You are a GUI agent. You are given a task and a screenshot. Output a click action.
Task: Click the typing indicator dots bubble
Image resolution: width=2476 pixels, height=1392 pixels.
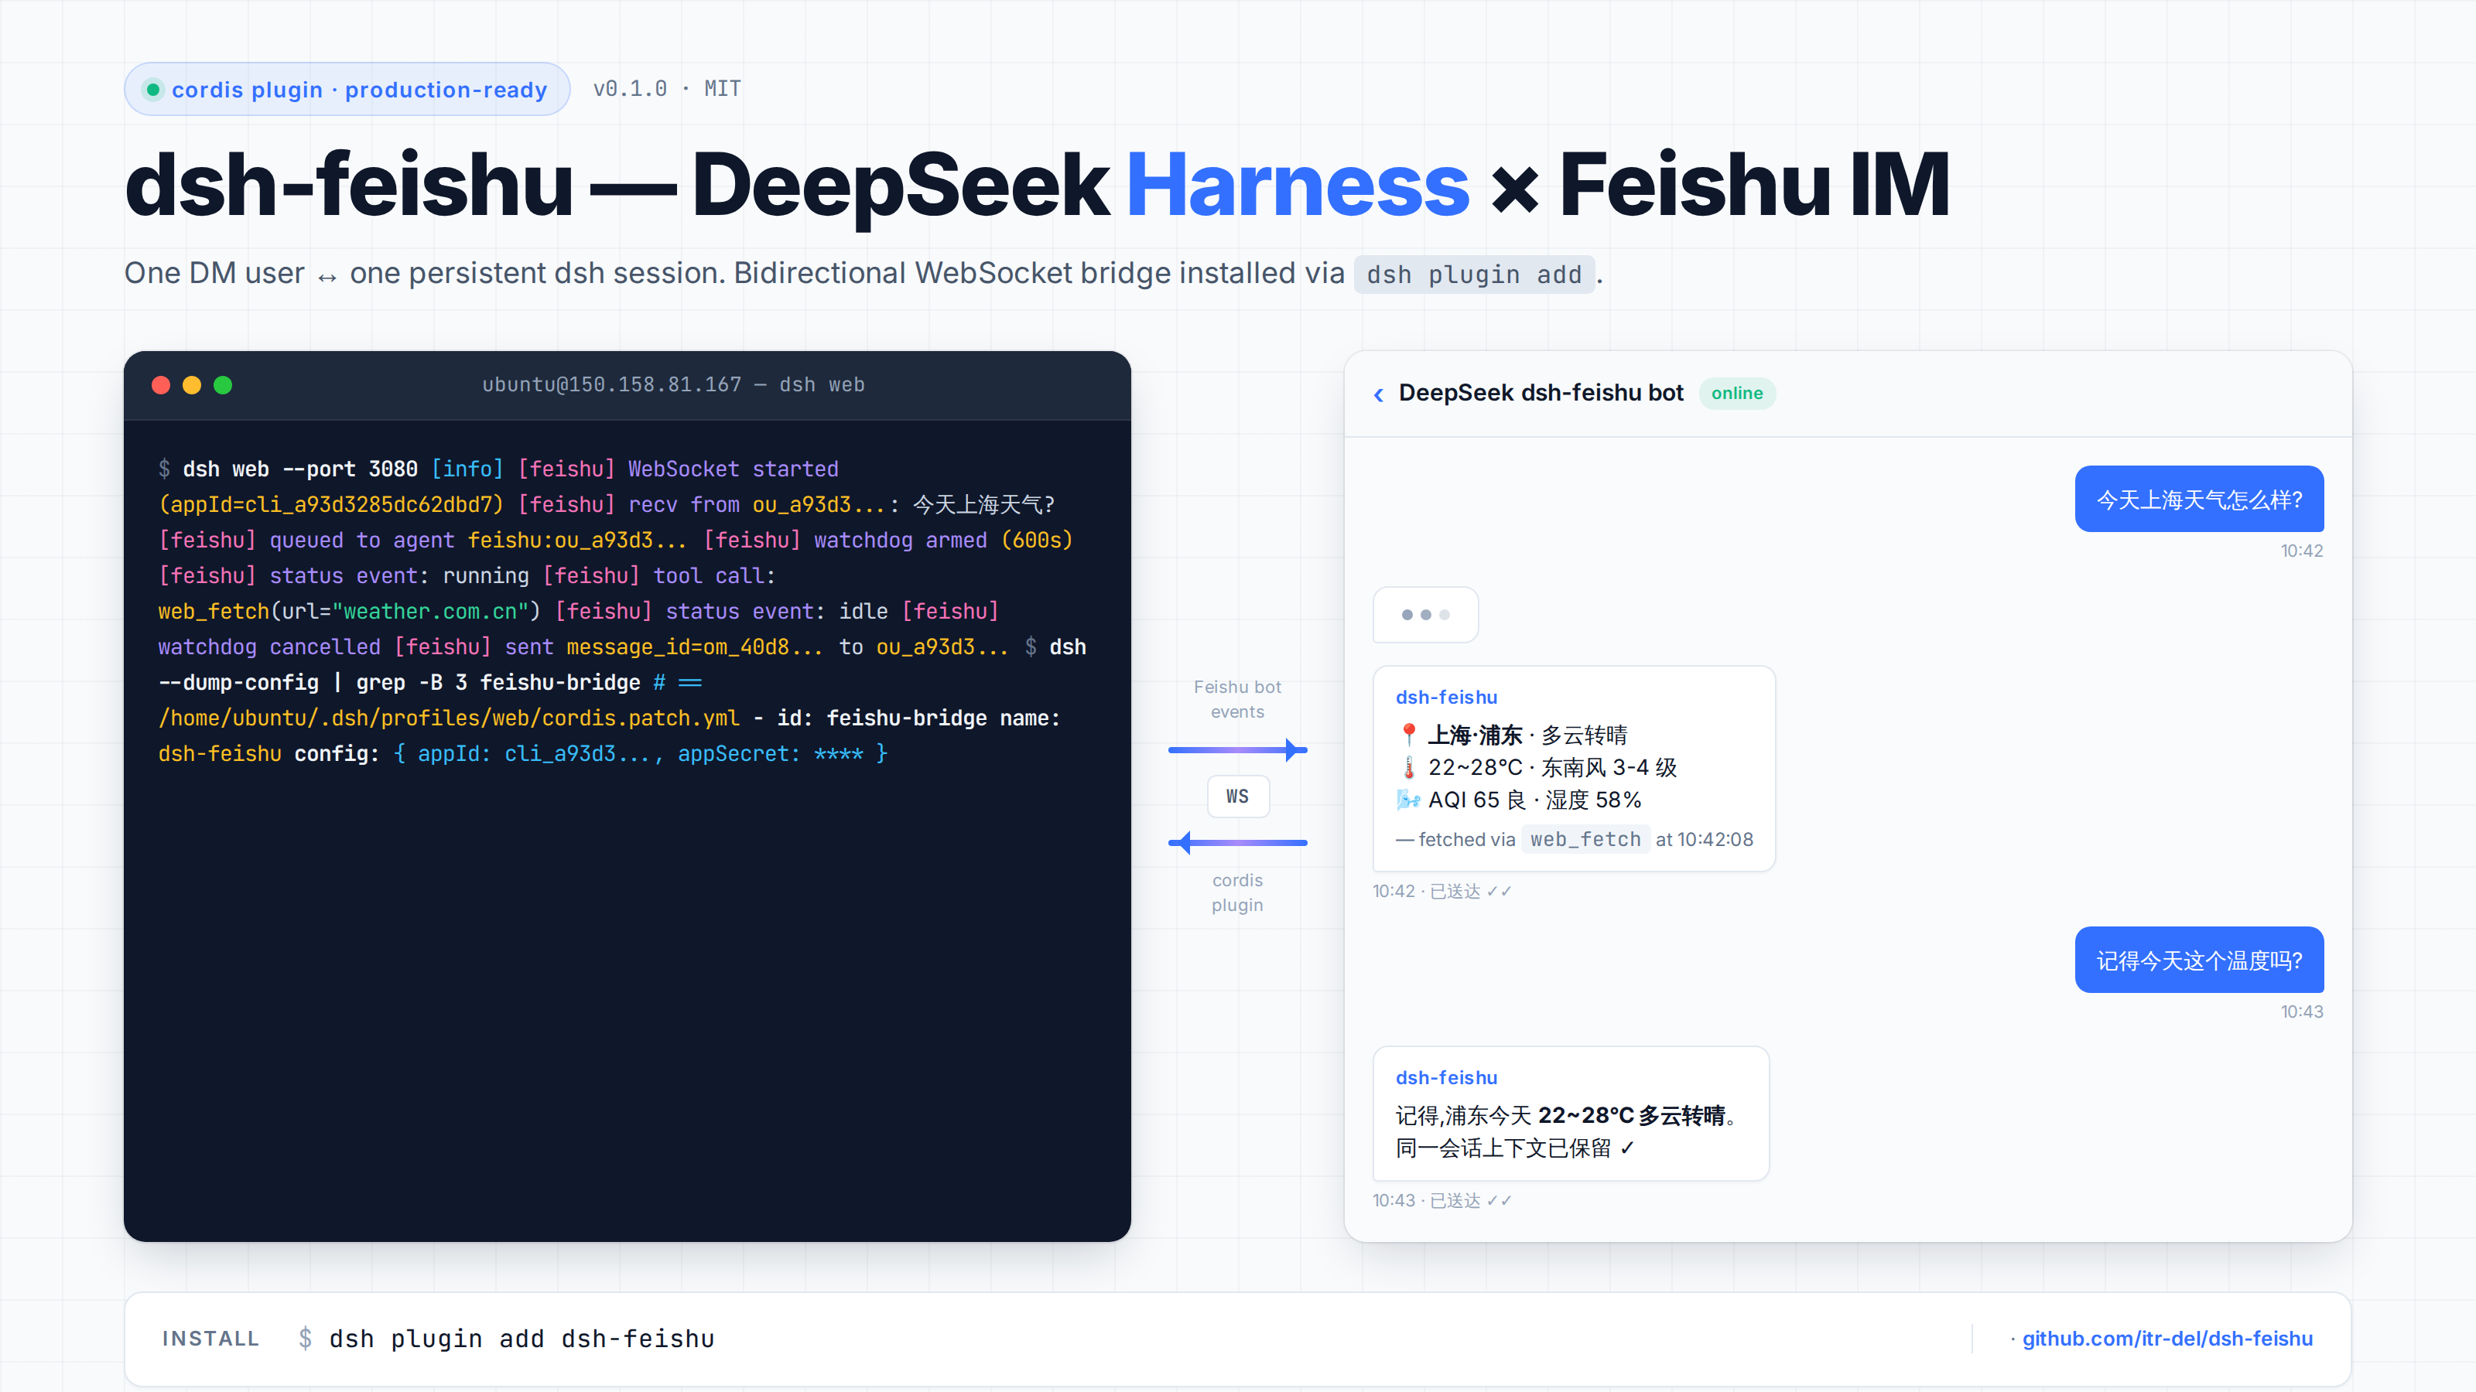pyautogui.click(x=1425, y=615)
